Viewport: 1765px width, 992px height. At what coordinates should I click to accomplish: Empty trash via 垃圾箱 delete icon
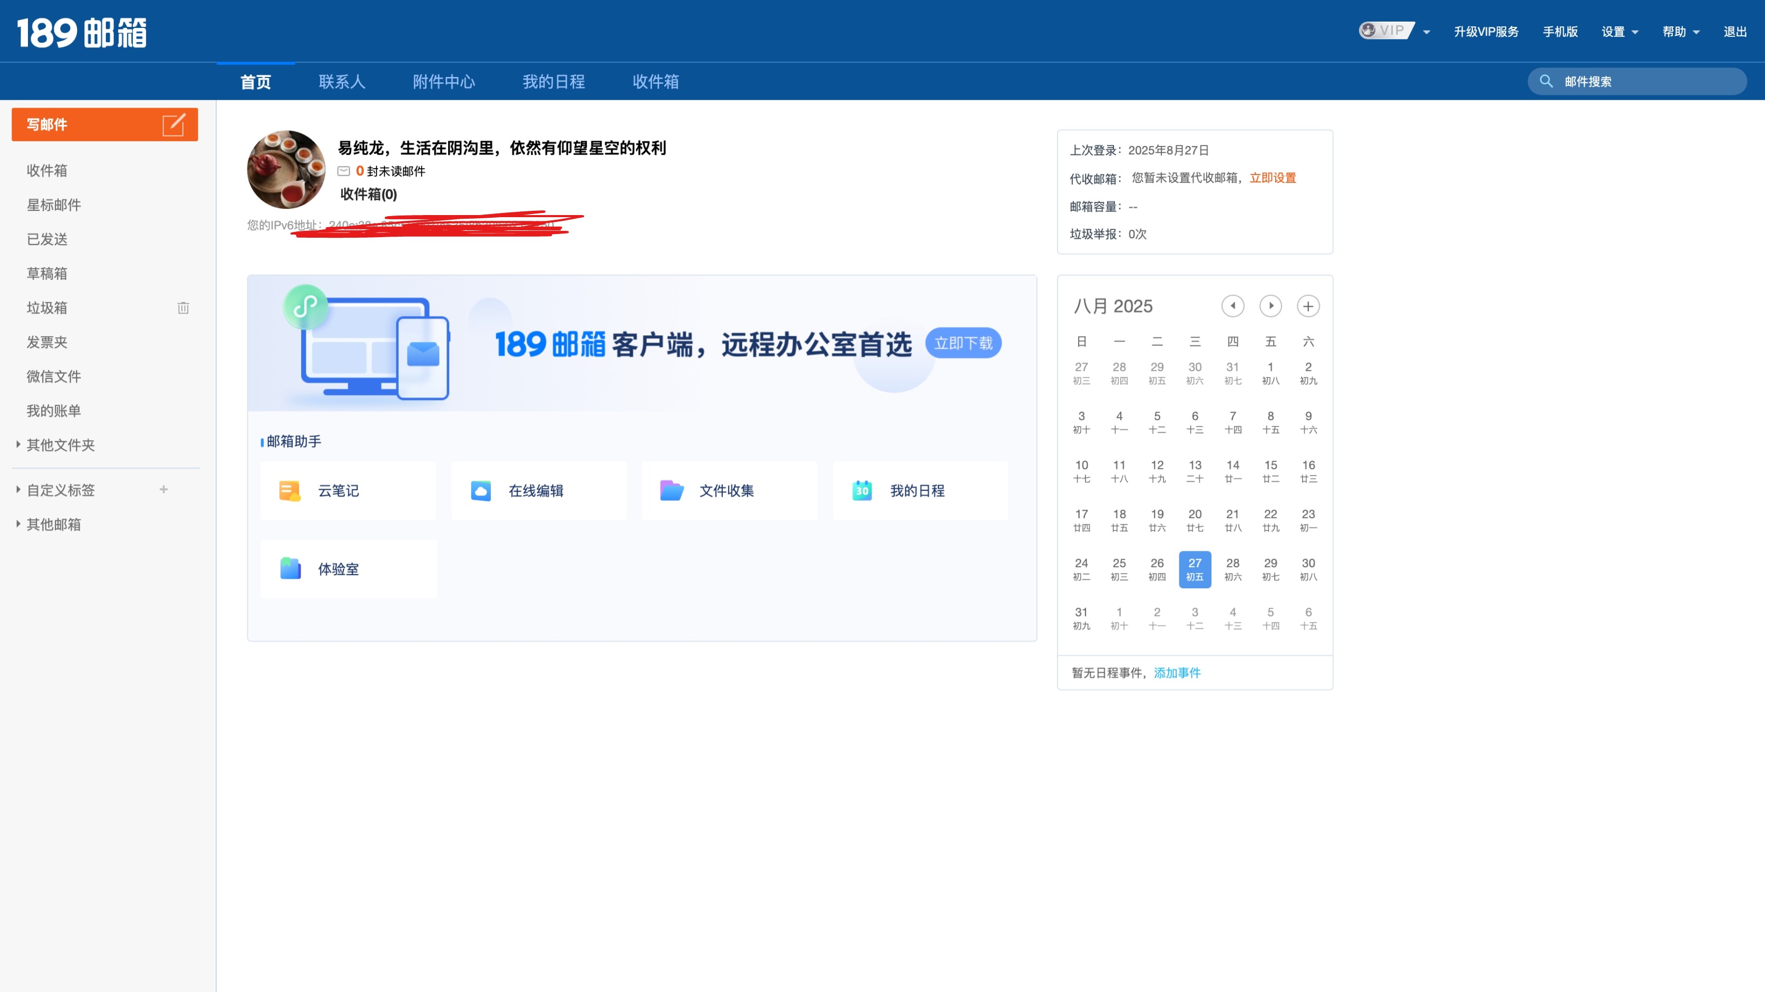(182, 308)
